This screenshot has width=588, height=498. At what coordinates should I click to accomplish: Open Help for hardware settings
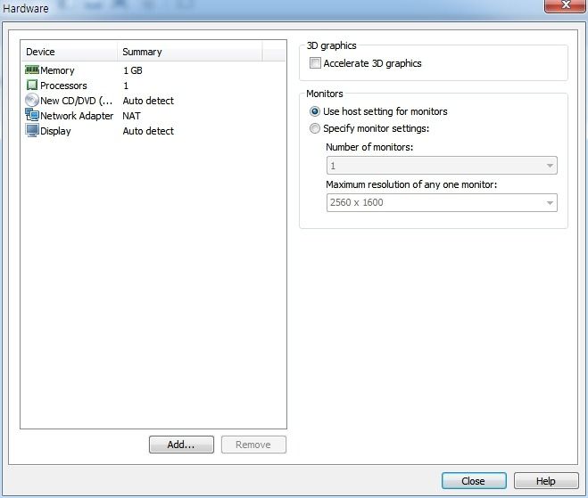point(546,481)
